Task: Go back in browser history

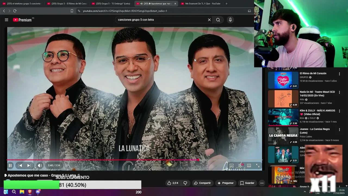Action: click(x=4, y=11)
